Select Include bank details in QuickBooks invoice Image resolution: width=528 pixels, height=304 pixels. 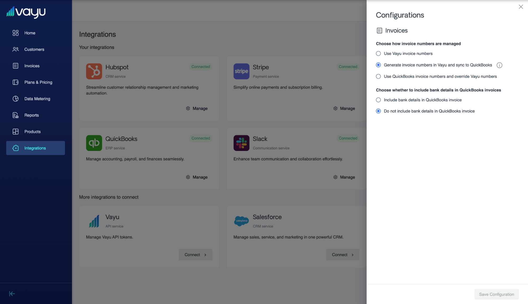pos(378,100)
